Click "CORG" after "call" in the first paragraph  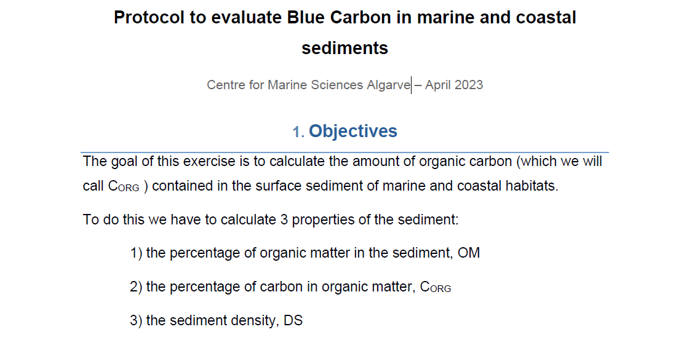124,187
